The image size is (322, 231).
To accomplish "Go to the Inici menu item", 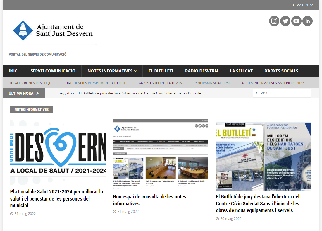I will point(14,71).
